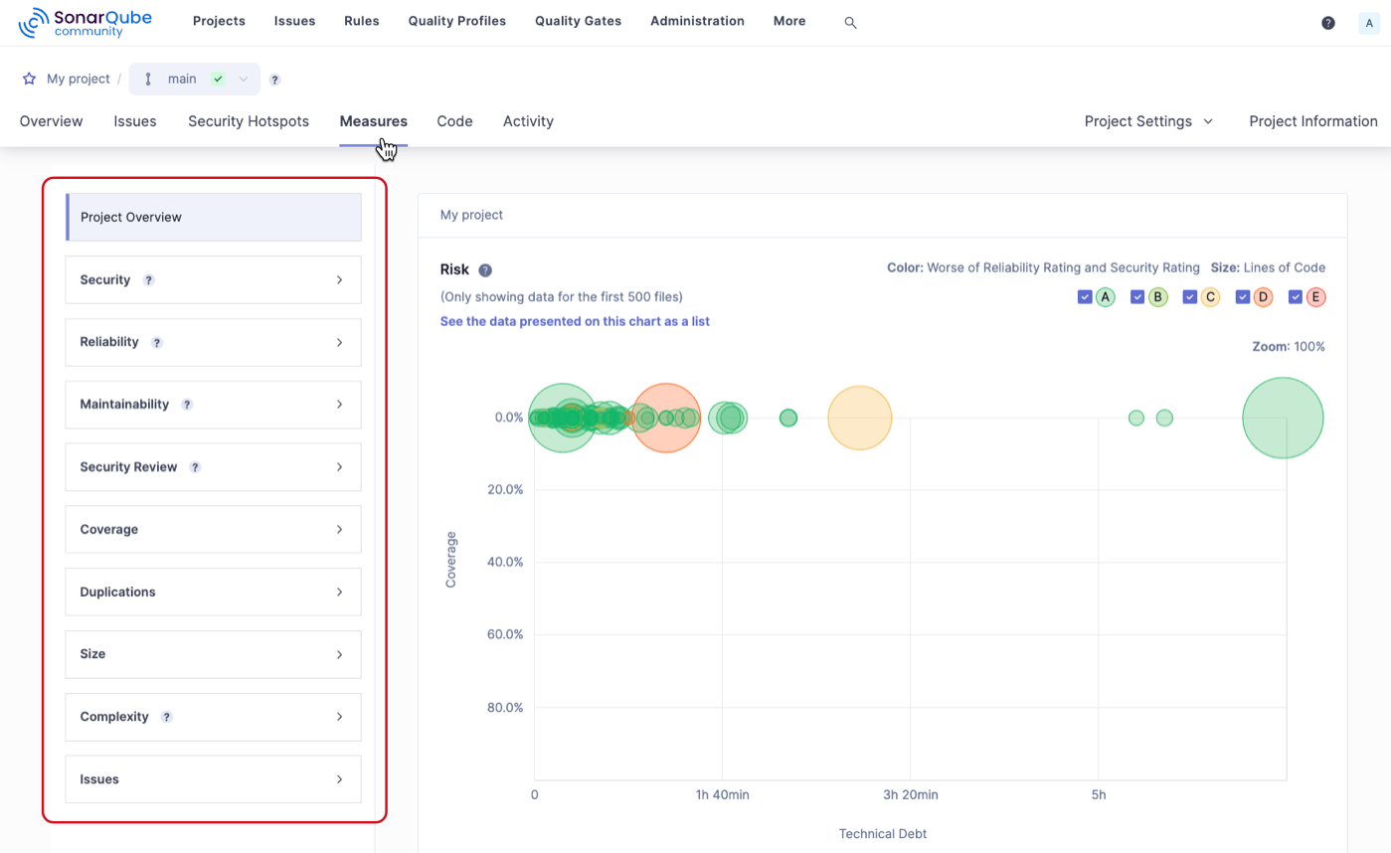Open the Project Settings dropdown

(1147, 120)
